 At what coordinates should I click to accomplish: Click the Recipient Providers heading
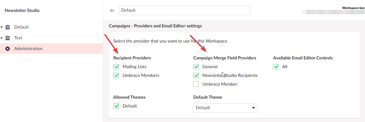point(132,58)
